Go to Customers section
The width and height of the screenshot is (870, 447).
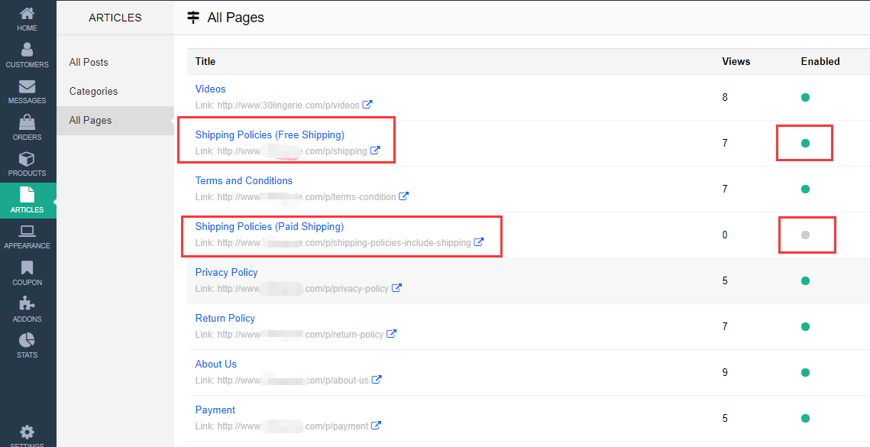click(27, 50)
